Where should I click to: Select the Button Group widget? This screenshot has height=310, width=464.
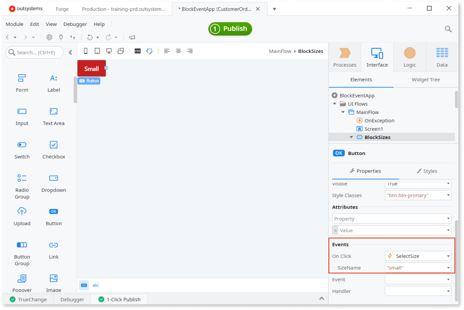22,253
